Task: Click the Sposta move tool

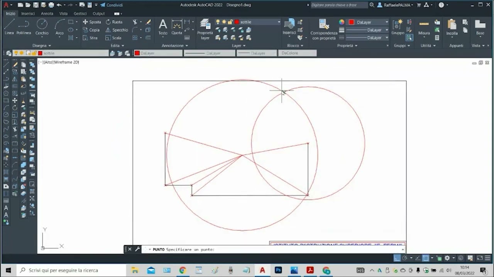Action: coord(92,22)
